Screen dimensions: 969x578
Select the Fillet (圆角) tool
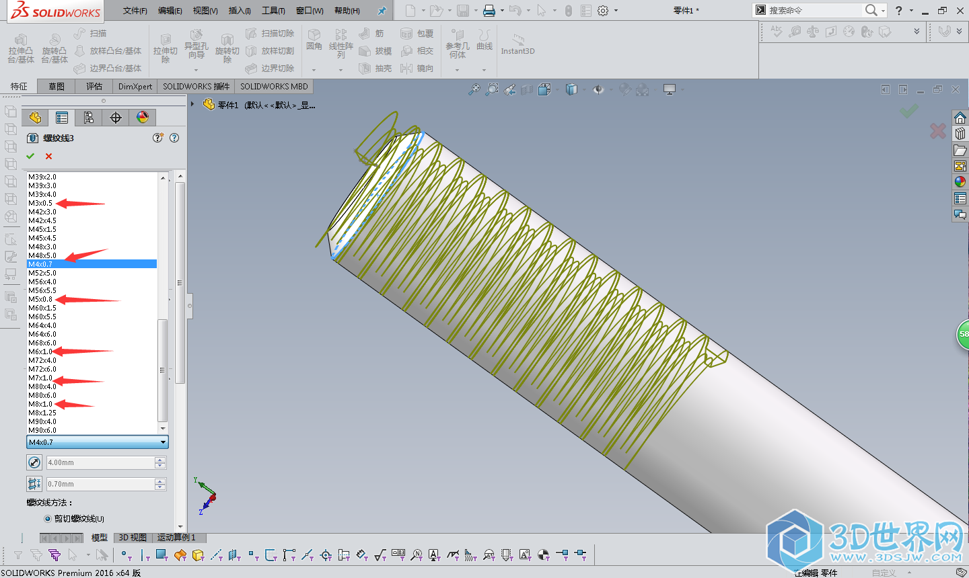(314, 40)
